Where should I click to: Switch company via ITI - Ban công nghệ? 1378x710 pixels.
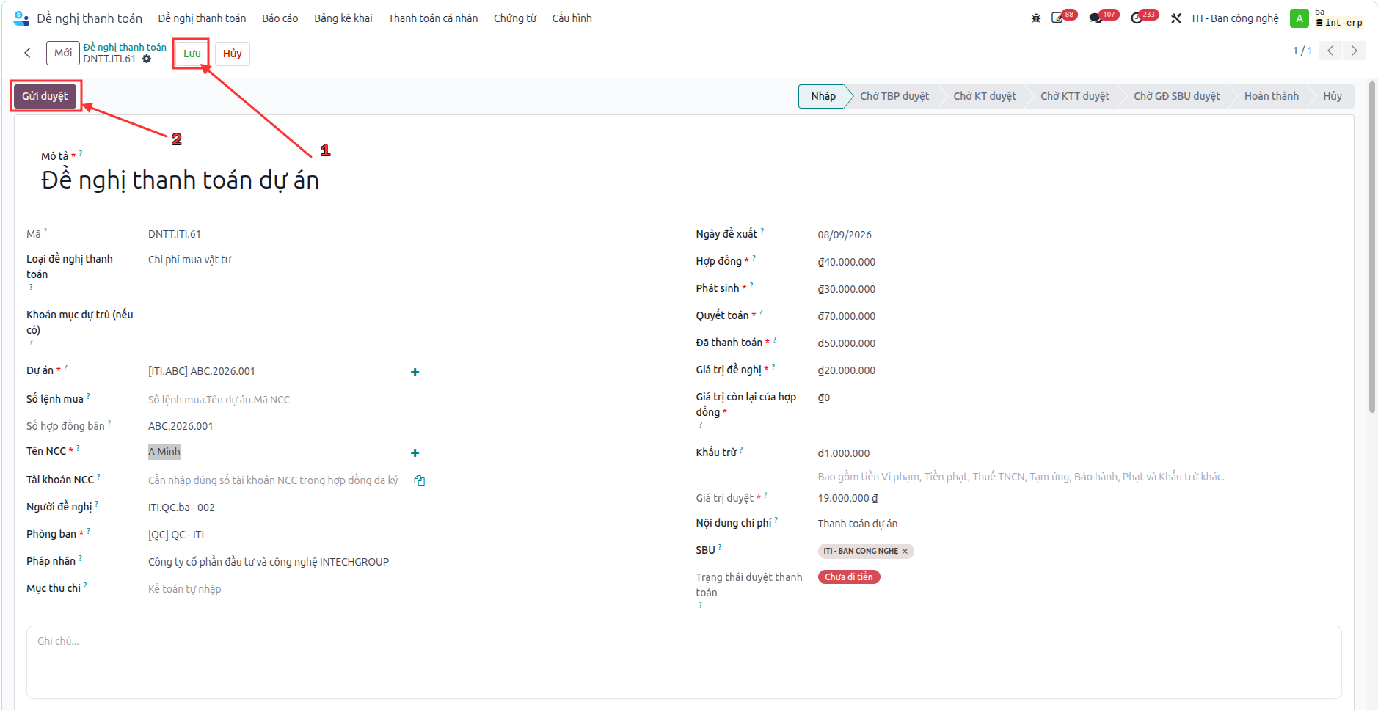click(x=1235, y=18)
